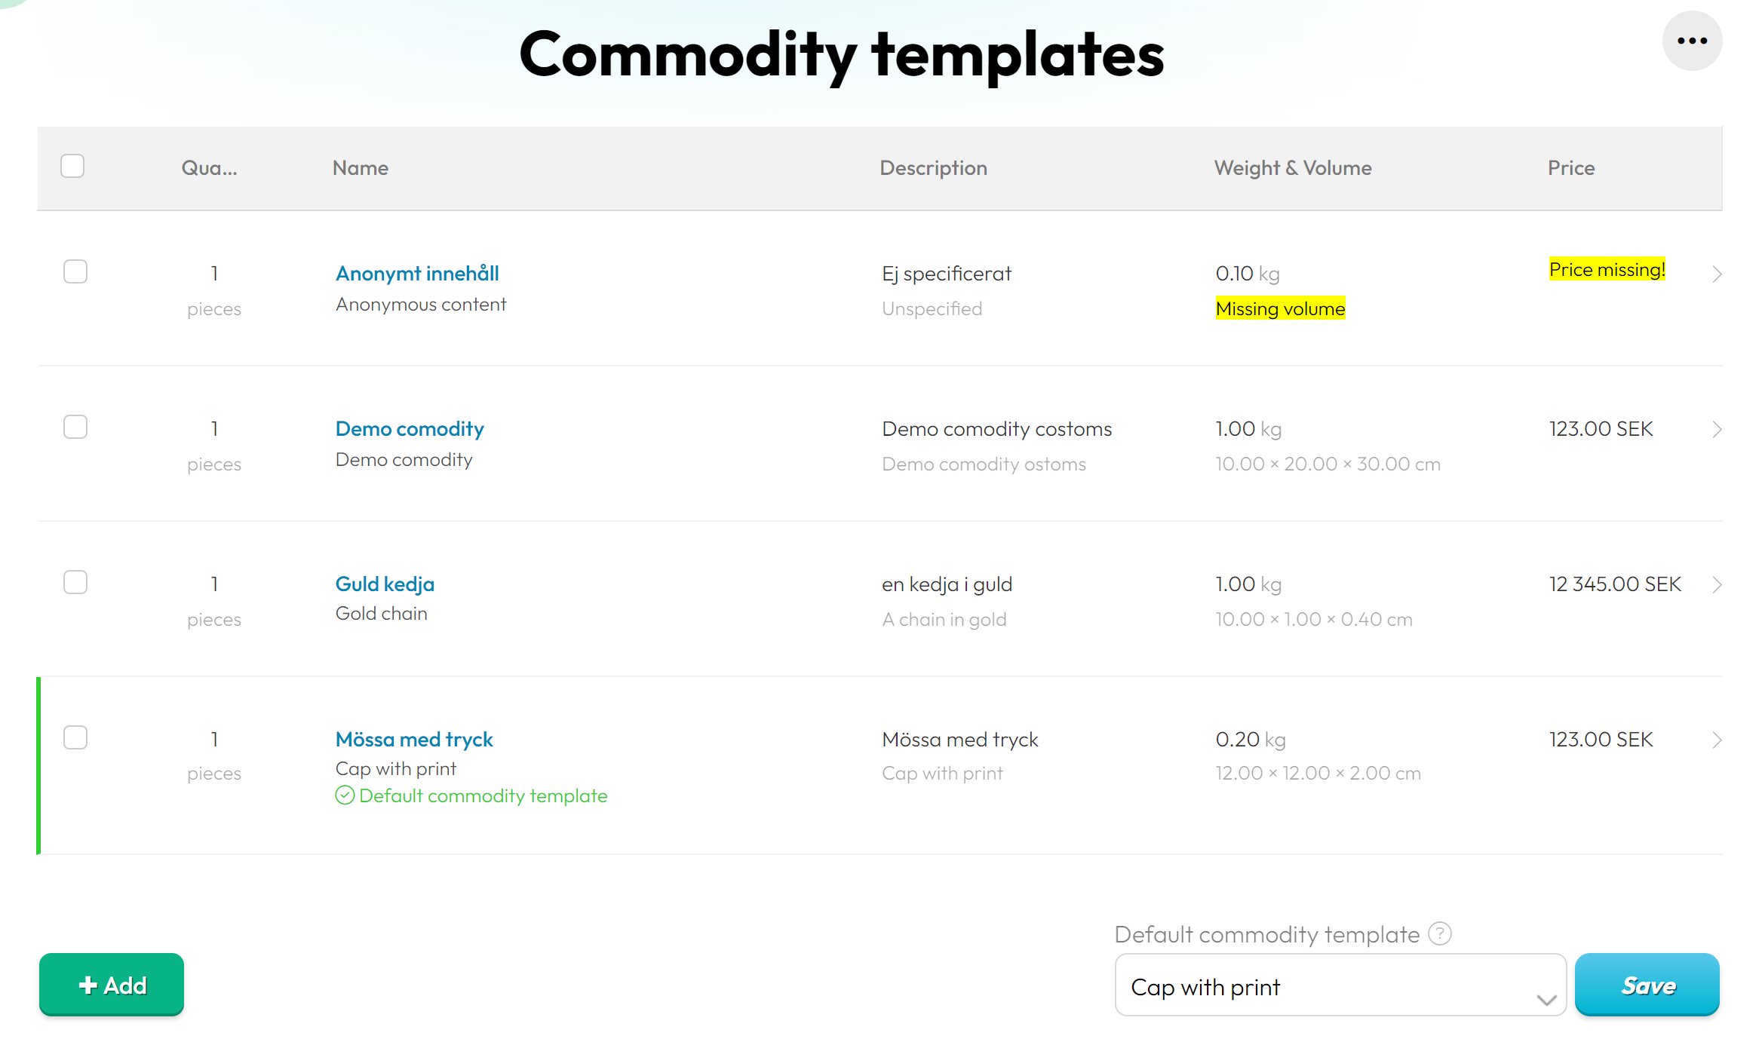Check the Mössa med tryck row checkbox
This screenshot has width=1759, height=1039.
pyautogui.click(x=75, y=737)
